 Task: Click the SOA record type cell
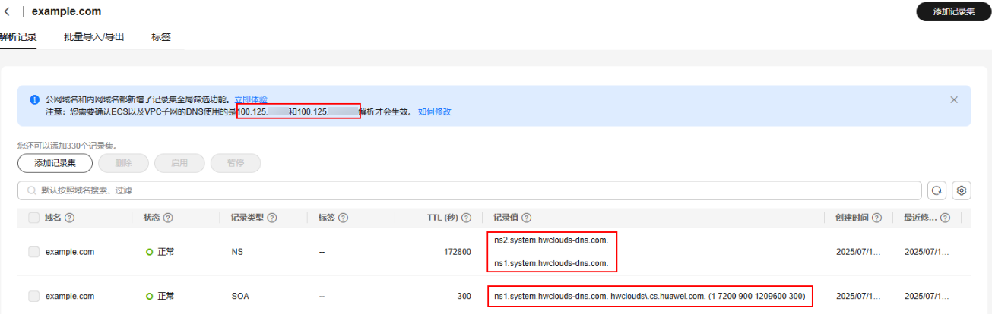(x=239, y=296)
